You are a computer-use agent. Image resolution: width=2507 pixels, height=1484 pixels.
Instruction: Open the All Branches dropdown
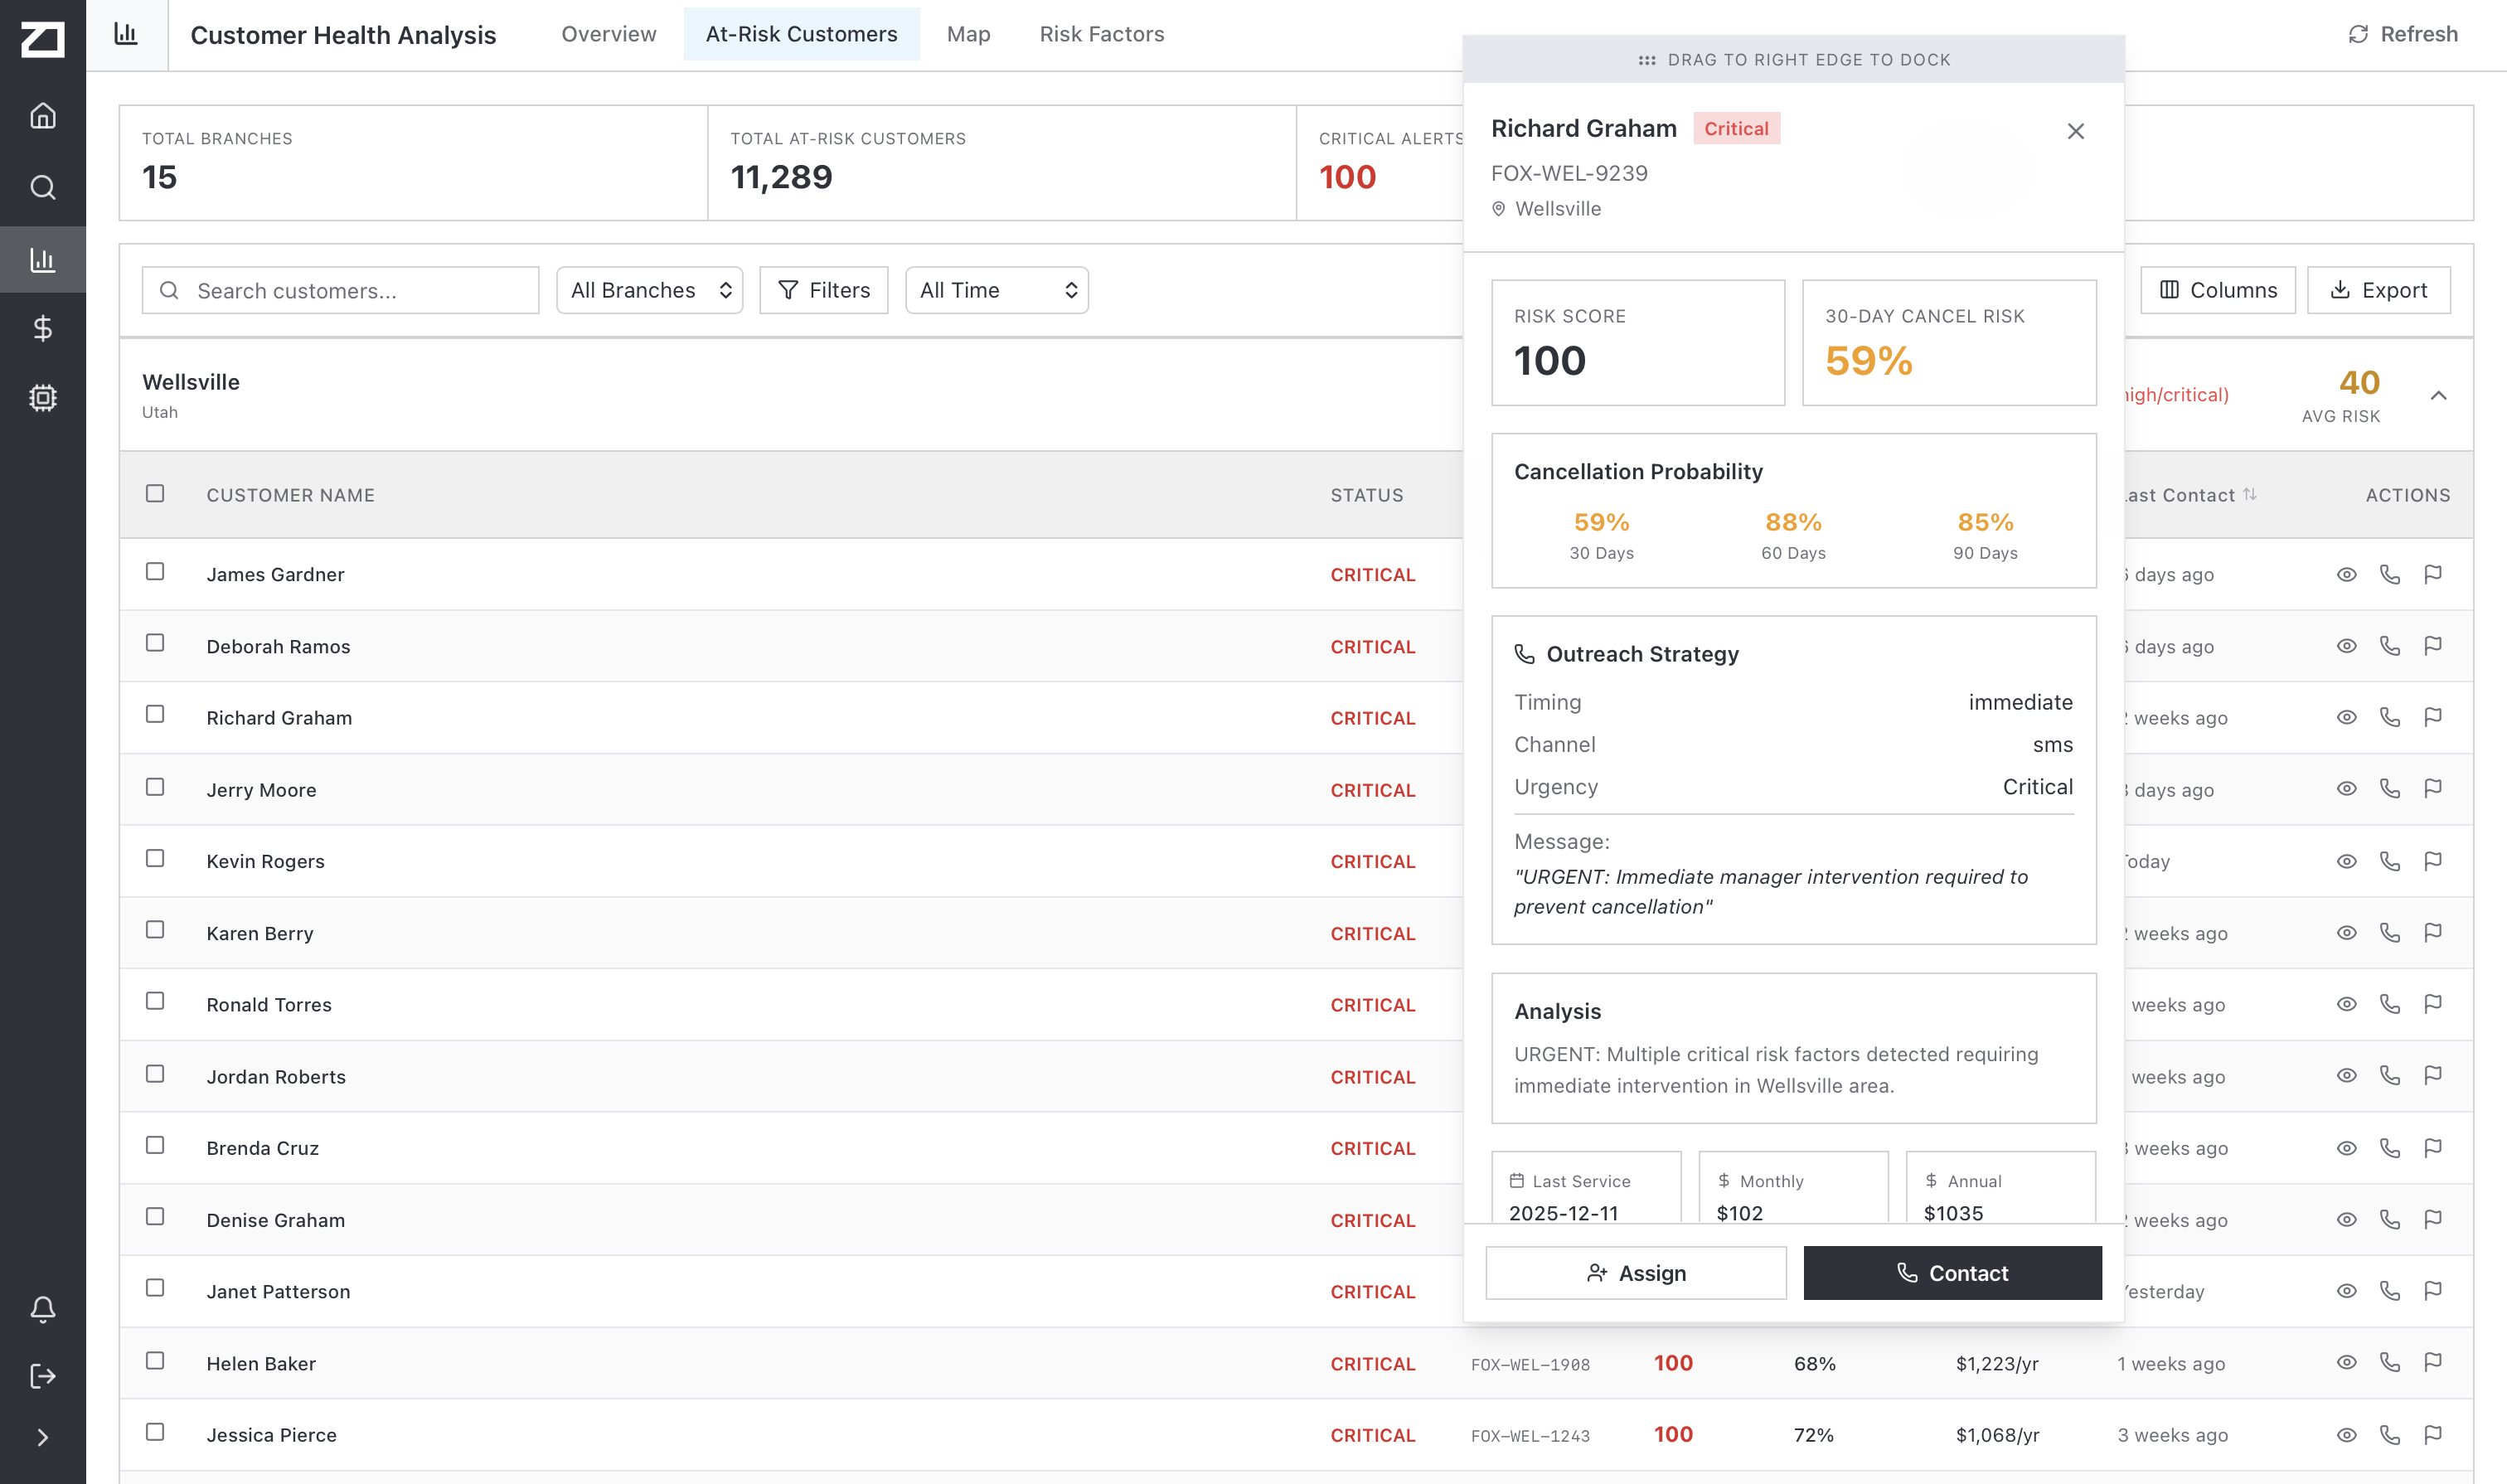pos(649,290)
